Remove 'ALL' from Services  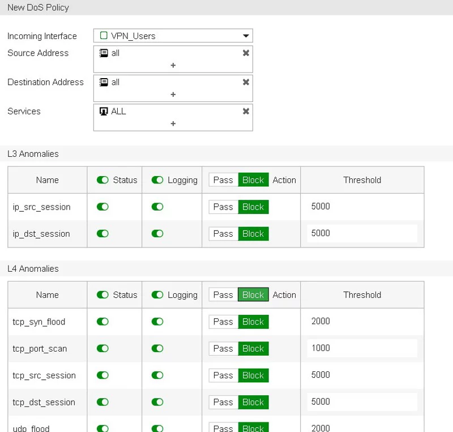[x=246, y=112]
